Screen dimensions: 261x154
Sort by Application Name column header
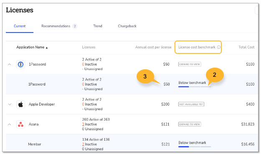point(30,47)
